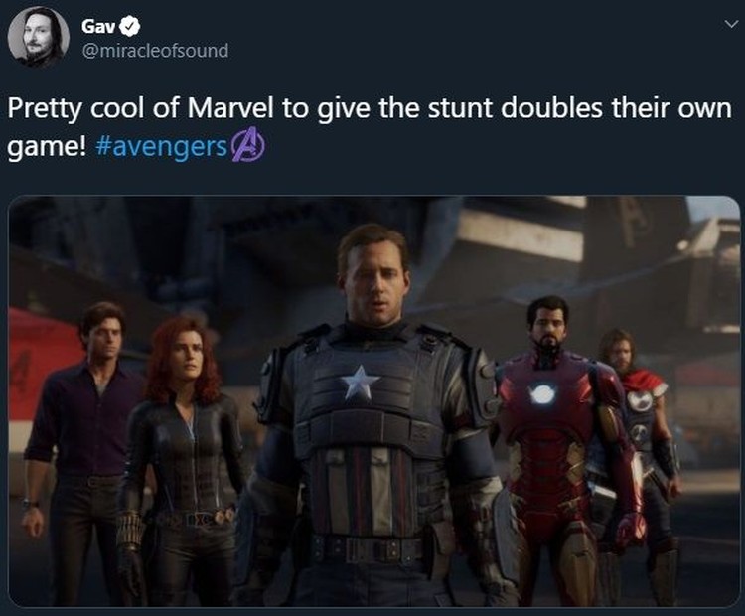
Task: Click the tweet text about stunt doubles
Action: (x=370, y=127)
